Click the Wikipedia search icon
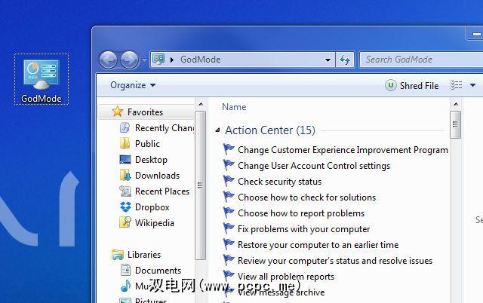This screenshot has height=303, width=483. coord(125,222)
